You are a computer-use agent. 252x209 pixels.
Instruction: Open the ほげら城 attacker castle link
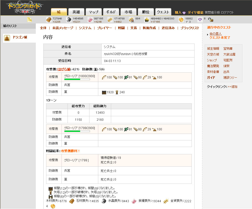click(x=64, y=69)
